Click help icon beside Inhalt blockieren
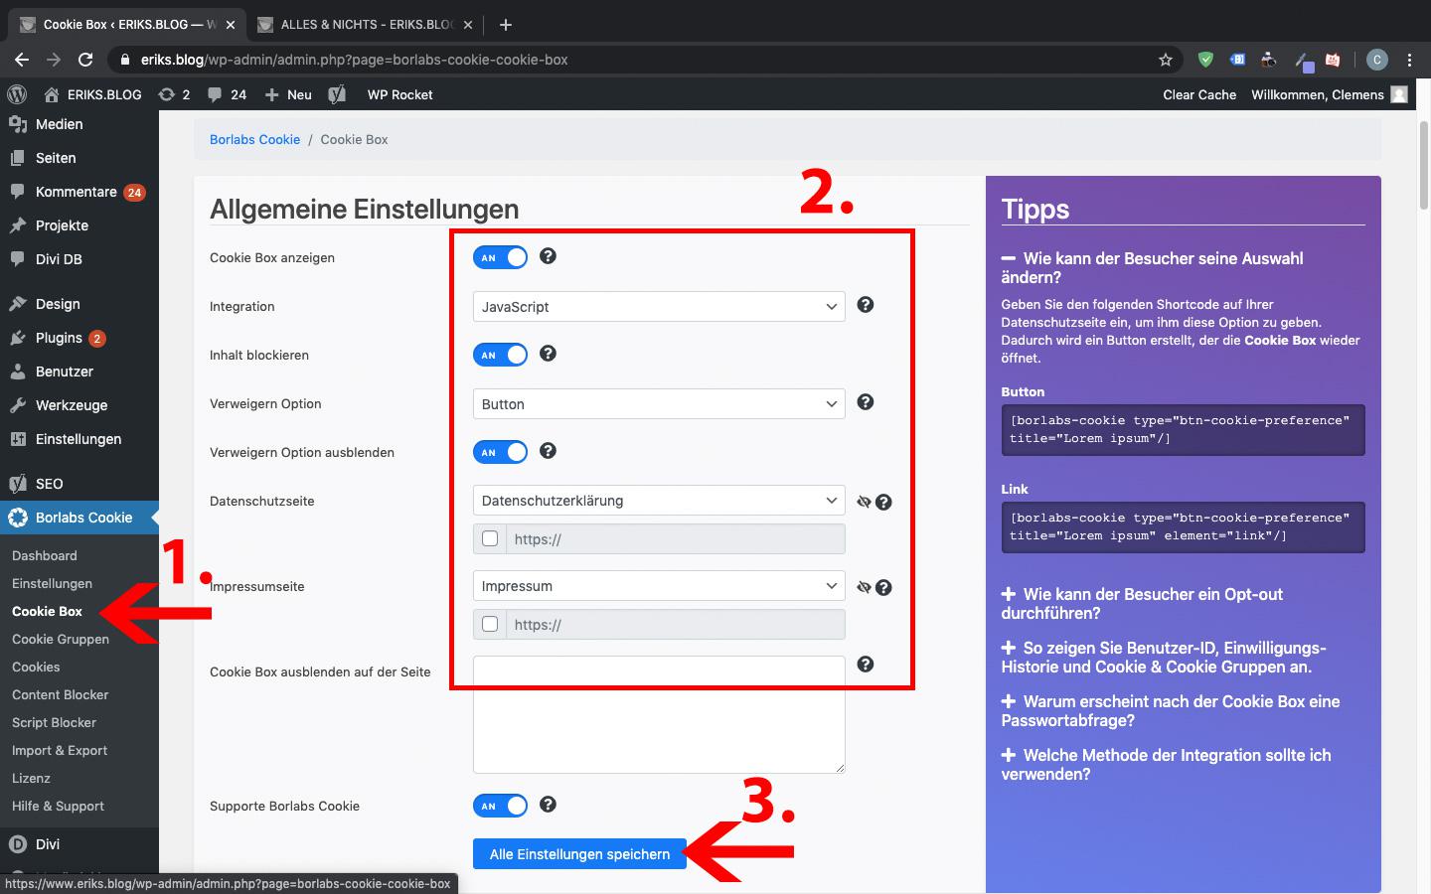This screenshot has height=894, width=1431. (548, 354)
